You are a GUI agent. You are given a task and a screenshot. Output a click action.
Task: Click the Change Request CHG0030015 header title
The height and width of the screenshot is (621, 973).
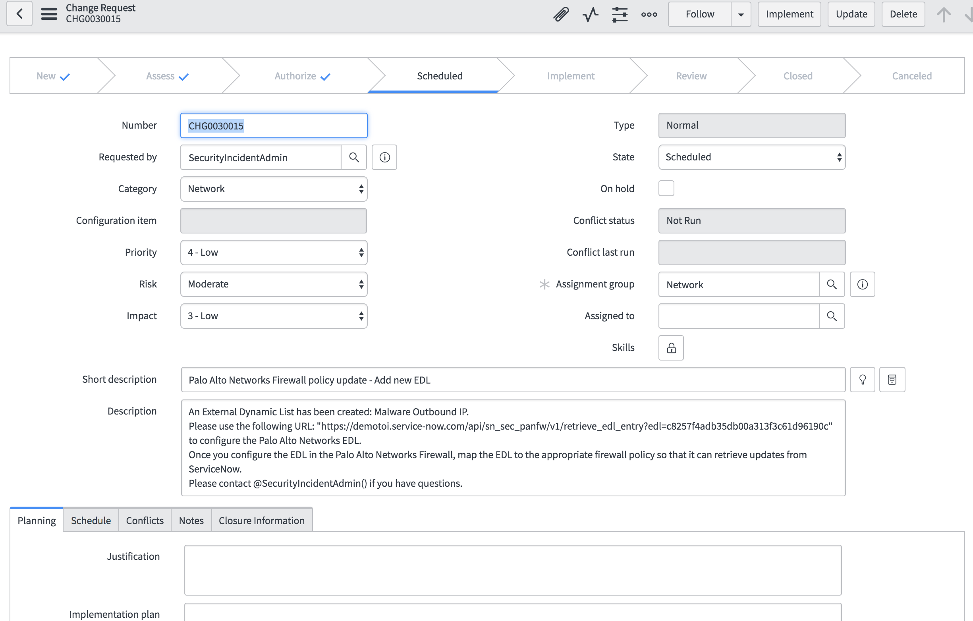[100, 13]
